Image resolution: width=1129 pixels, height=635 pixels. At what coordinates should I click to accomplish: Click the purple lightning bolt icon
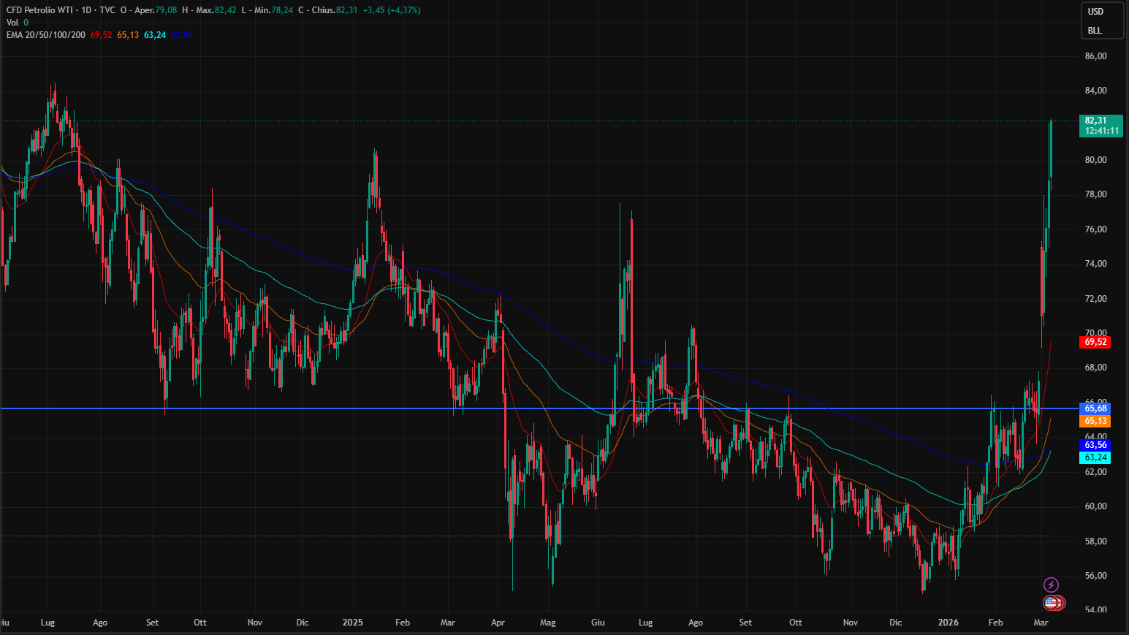[1051, 585]
